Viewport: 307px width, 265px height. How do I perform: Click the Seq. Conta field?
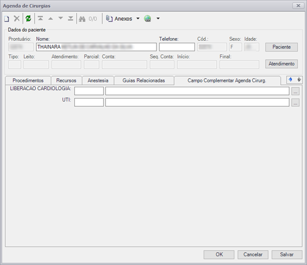click(x=162, y=65)
